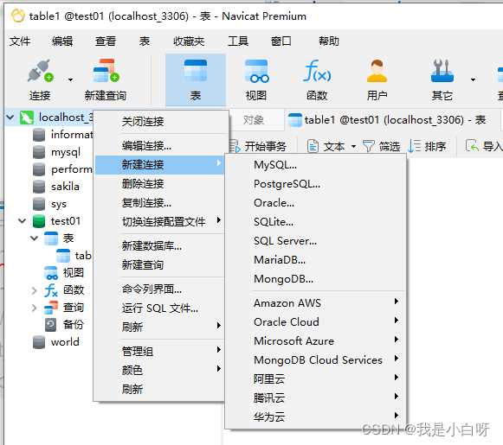
Task: Click the green test01 database icon
Action: point(39,221)
